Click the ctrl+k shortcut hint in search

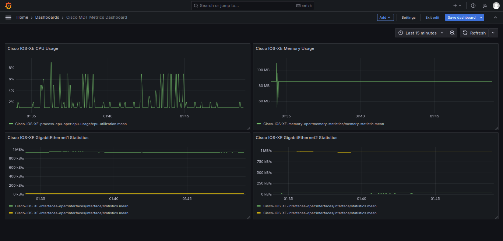tap(304, 6)
